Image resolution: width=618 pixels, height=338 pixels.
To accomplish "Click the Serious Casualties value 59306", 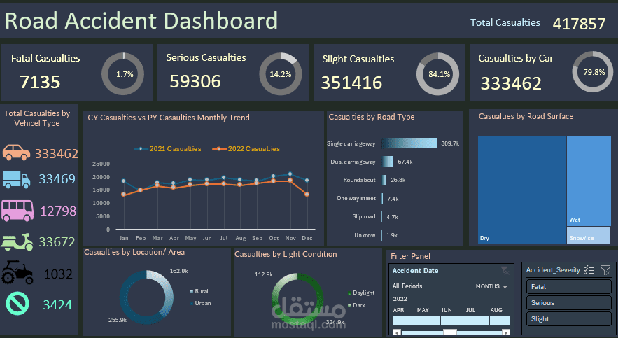I will tap(195, 82).
